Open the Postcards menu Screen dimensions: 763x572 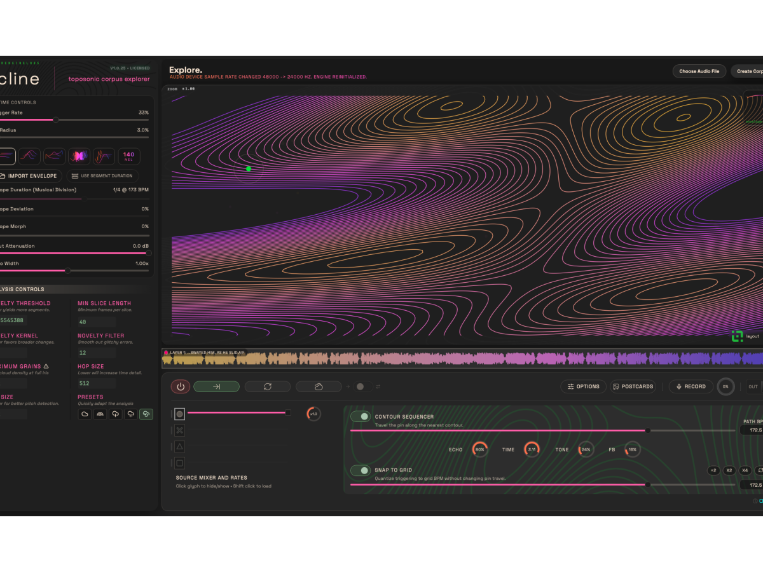[633, 386]
